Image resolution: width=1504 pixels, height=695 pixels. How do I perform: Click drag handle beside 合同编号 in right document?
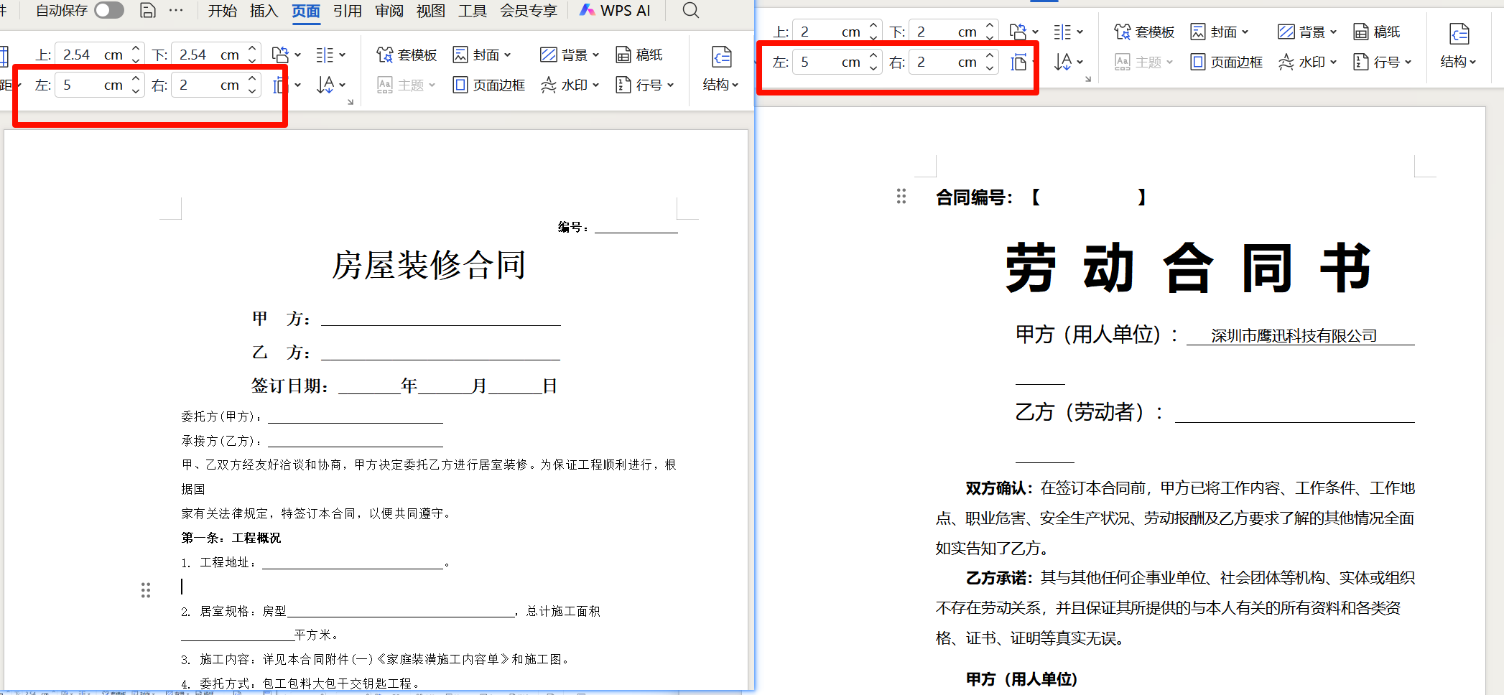901,196
